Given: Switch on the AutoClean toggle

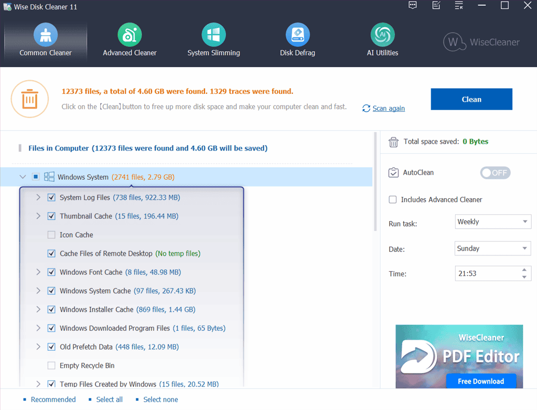Looking at the screenshot, I should 495,172.
